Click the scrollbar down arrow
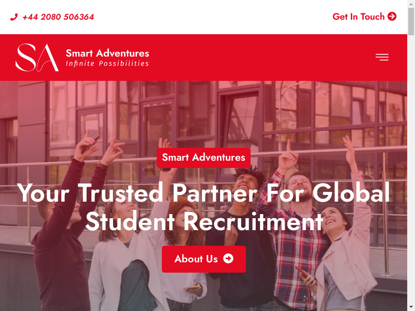 pyautogui.click(x=411, y=307)
